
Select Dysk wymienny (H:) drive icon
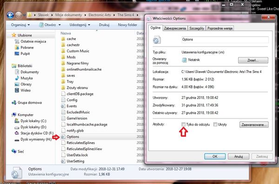click(17, 140)
